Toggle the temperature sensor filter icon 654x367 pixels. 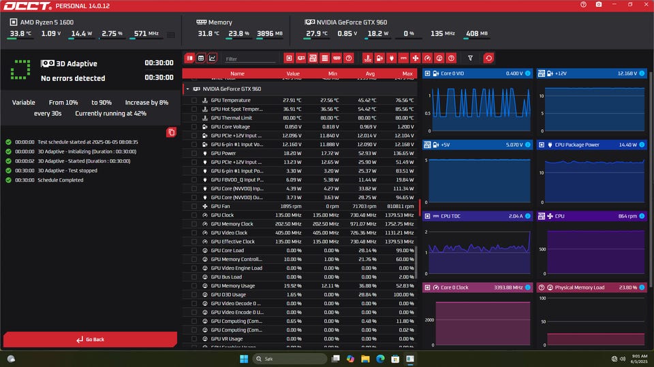(x=367, y=58)
